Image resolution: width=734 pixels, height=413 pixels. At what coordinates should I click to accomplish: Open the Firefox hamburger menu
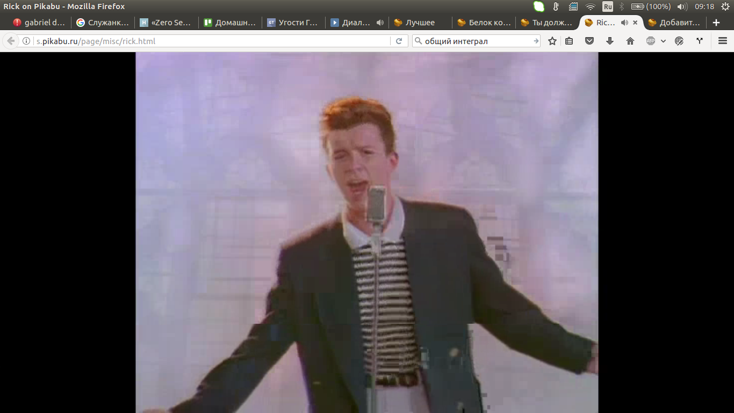point(722,41)
